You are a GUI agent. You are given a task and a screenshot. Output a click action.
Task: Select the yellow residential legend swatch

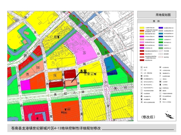point(142,28)
